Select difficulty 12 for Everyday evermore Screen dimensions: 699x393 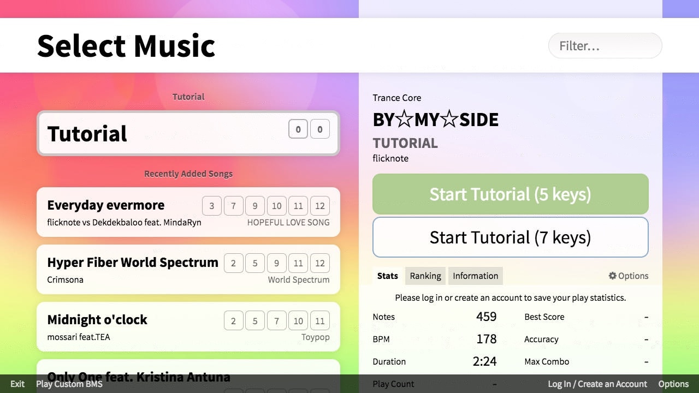[x=319, y=206]
